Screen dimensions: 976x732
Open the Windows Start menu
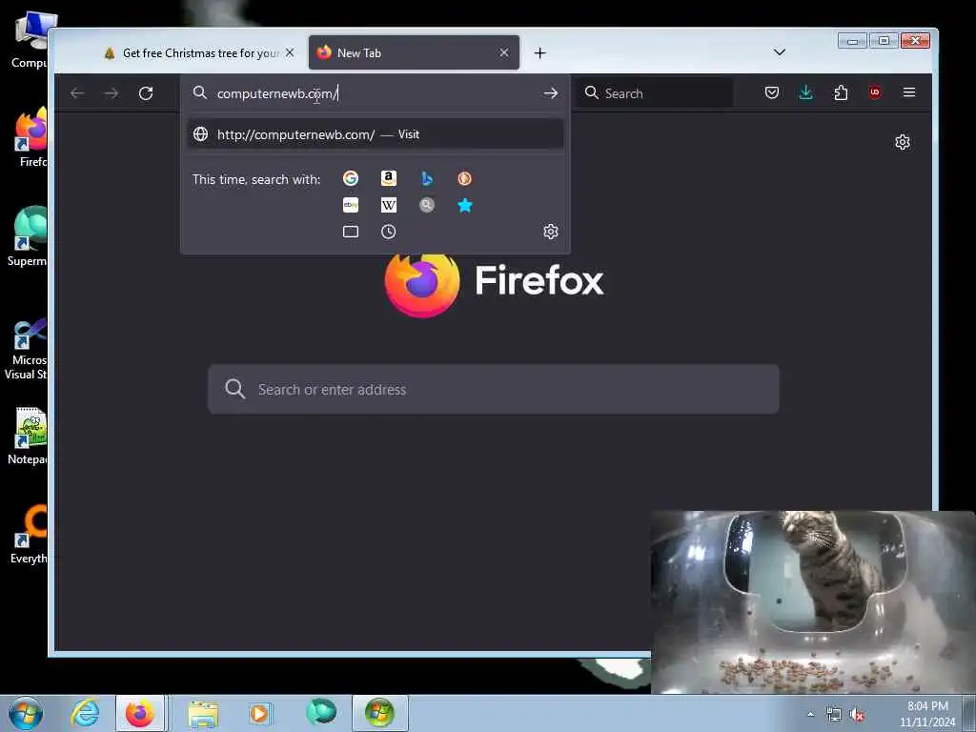(x=26, y=713)
